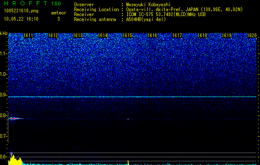The image size is (260, 165).
Task: Select the filename 1005221610.png
Action: click(x=21, y=11)
